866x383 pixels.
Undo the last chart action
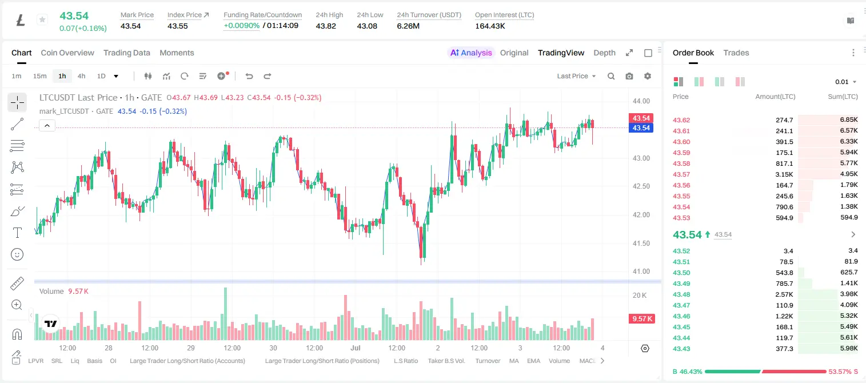tap(249, 76)
